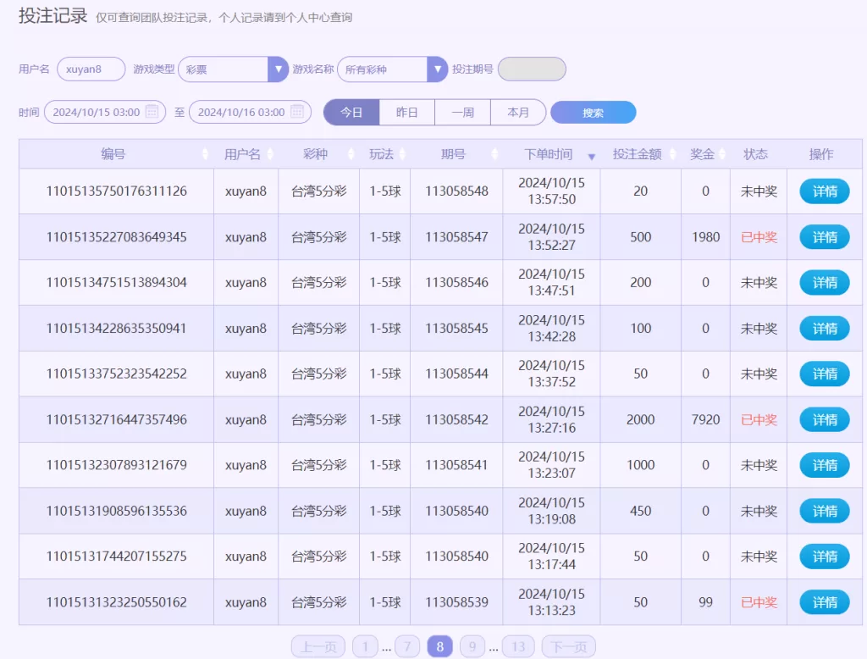867x659 pixels.
Task: Go to next page with 下一页
Action: [x=568, y=646]
